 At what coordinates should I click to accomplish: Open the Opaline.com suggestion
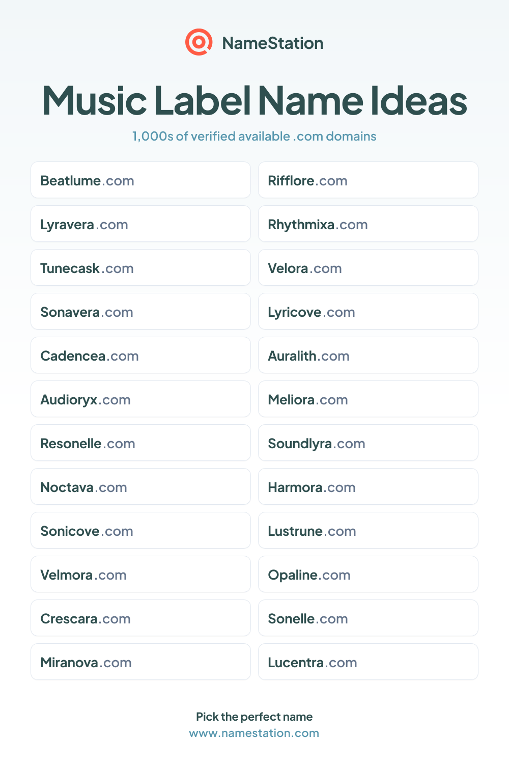pos(368,574)
